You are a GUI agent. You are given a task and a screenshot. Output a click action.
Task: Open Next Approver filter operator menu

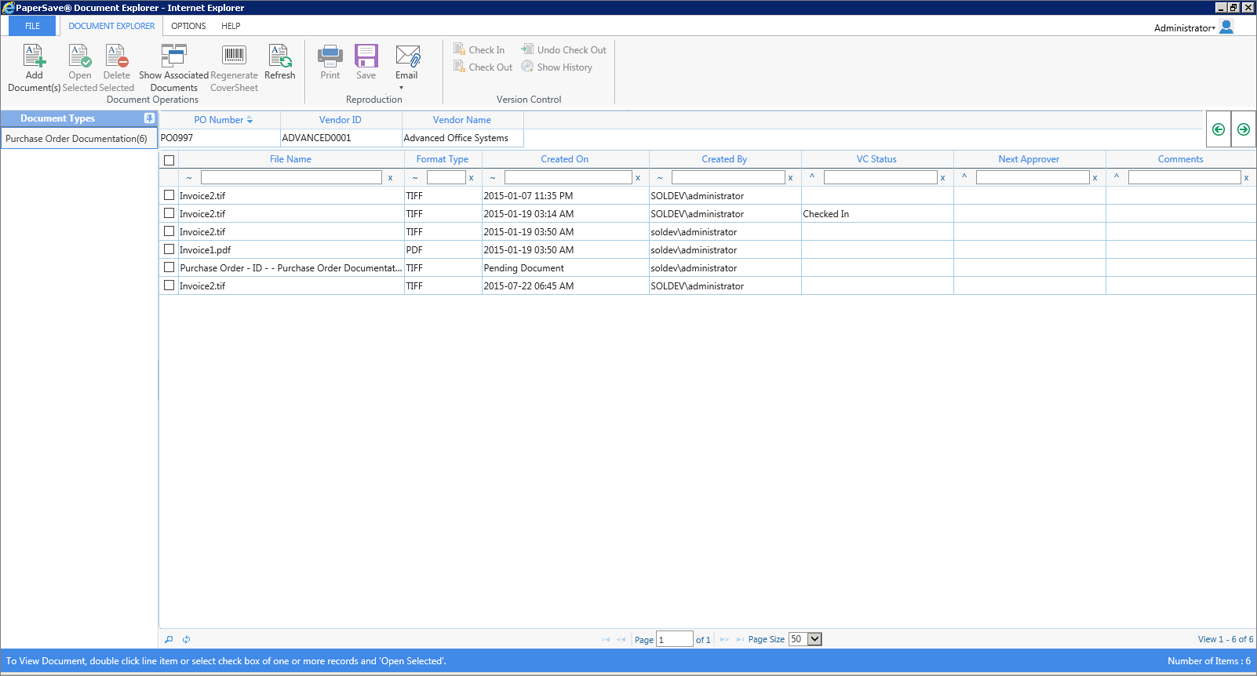[964, 177]
